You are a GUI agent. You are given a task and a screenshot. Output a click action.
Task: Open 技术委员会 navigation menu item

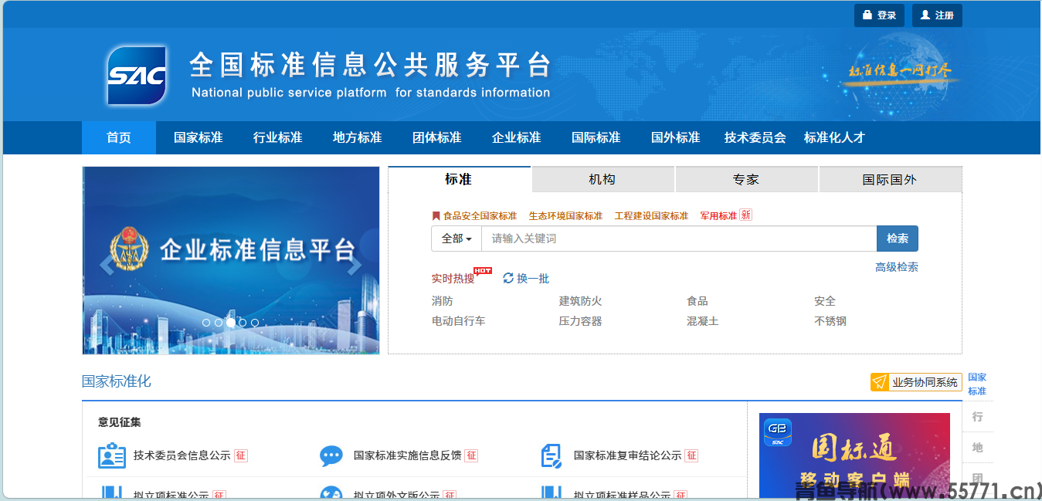[x=755, y=137]
